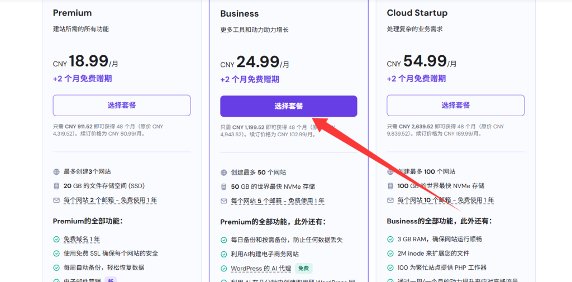Click envelope icon beside 每个网站 10 个邮箱
This screenshot has height=282, width=572.
(390, 200)
